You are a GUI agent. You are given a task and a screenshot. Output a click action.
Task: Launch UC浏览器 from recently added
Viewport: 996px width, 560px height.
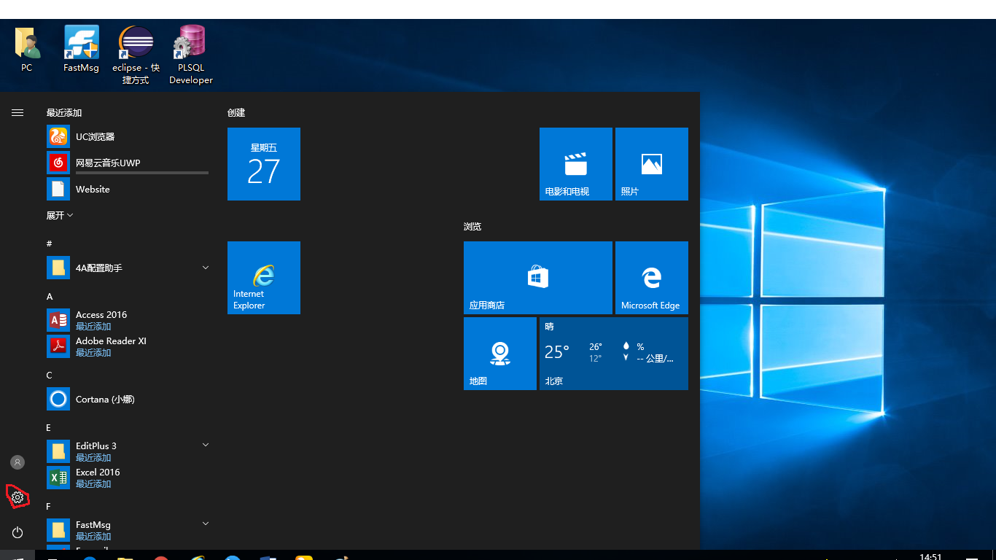click(128, 136)
